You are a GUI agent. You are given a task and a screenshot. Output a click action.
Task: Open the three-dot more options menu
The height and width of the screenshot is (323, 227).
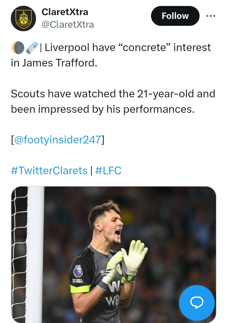(211, 16)
